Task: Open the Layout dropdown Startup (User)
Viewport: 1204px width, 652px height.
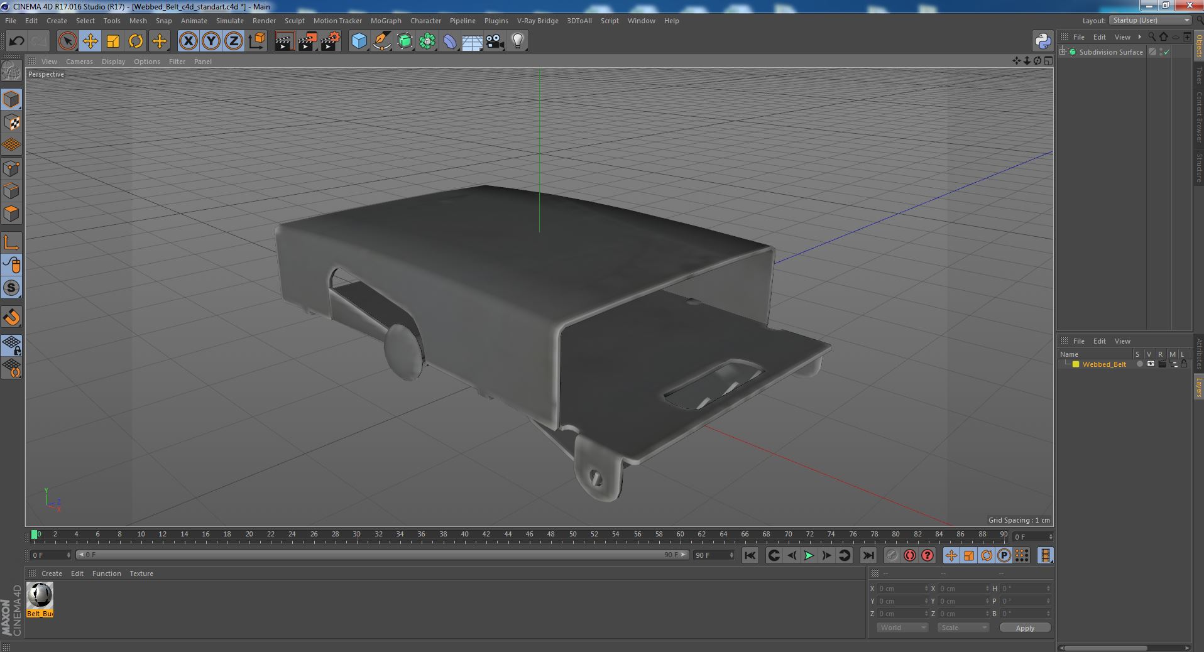Action: point(1151,20)
